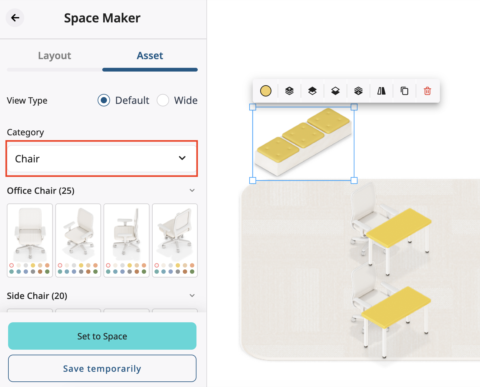Image resolution: width=480 pixels, height=387 pixels.
Task: Flip the selected asset horizontally
Action: click(x=381, y=91)
